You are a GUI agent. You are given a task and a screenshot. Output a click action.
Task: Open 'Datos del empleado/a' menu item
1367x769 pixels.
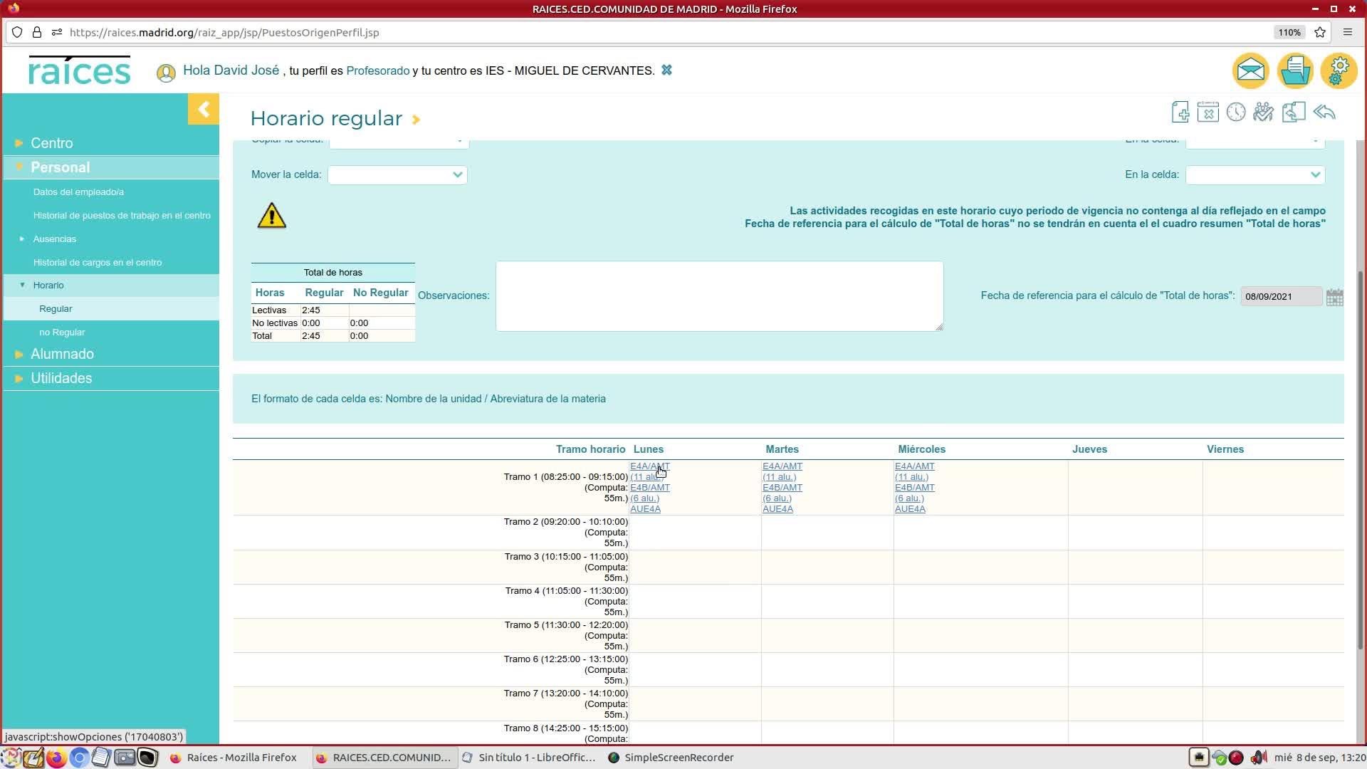click(x=78, y=192)
